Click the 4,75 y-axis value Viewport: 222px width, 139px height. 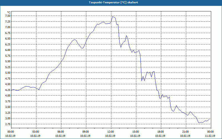(8, 79)
